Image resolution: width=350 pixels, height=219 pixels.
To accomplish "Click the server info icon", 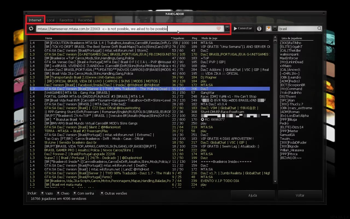I will pyautogui.click(x=259, y=28).
